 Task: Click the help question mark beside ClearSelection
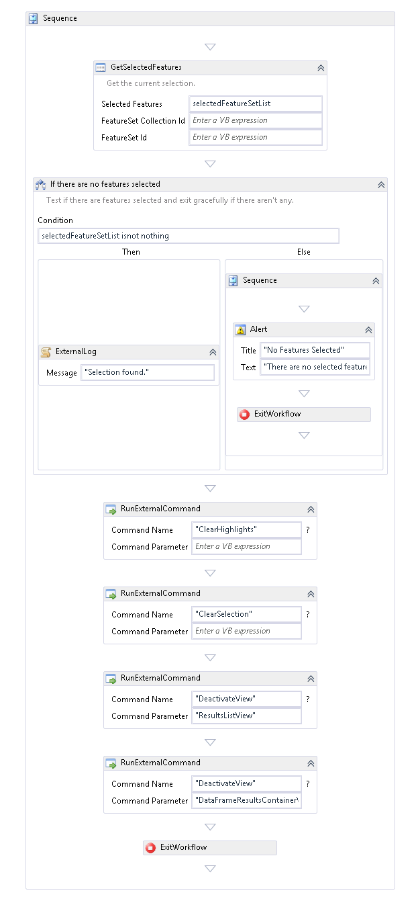point(308,615)
